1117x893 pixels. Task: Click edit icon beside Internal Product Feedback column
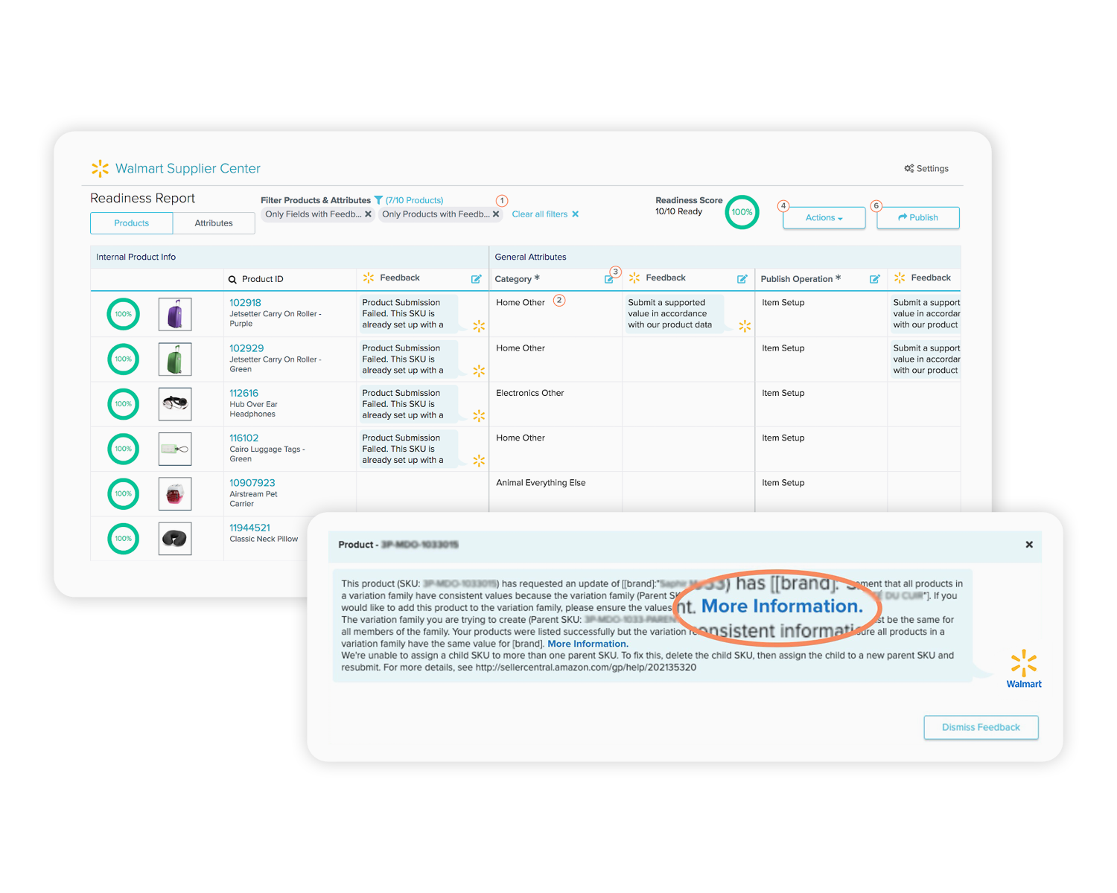[477, 279]
